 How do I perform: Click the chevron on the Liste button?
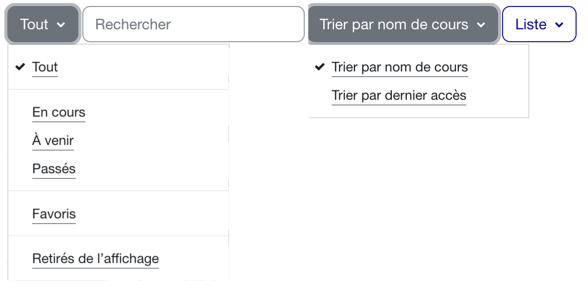pyautogui.click(x=559, y=25)
